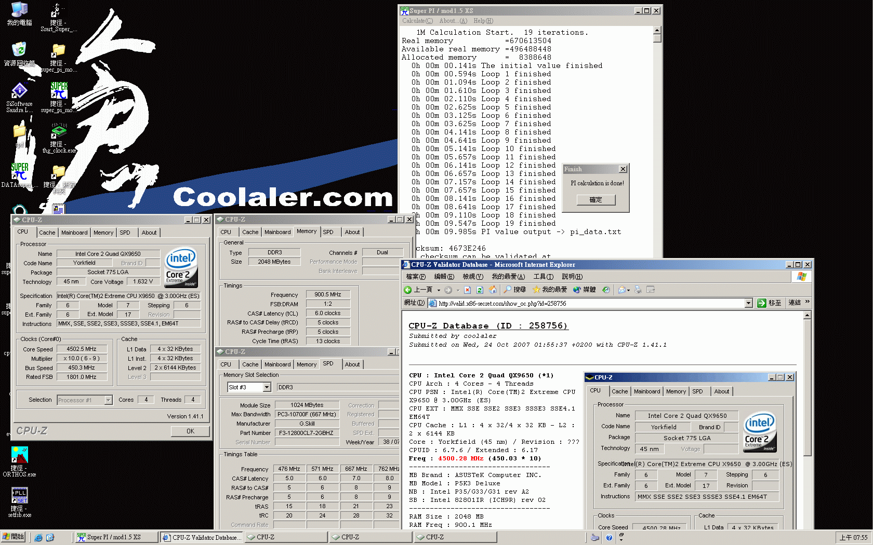Open IE Favorites star icon
This screenshot has height=545, width=873.
[536, 290]
